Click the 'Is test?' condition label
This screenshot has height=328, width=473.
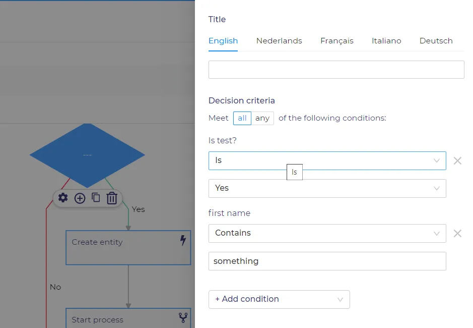[x=222, y=141]
